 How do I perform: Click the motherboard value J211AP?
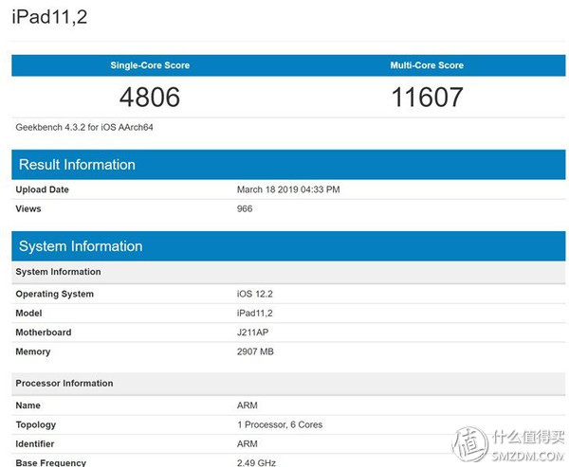tap(255, 332)
